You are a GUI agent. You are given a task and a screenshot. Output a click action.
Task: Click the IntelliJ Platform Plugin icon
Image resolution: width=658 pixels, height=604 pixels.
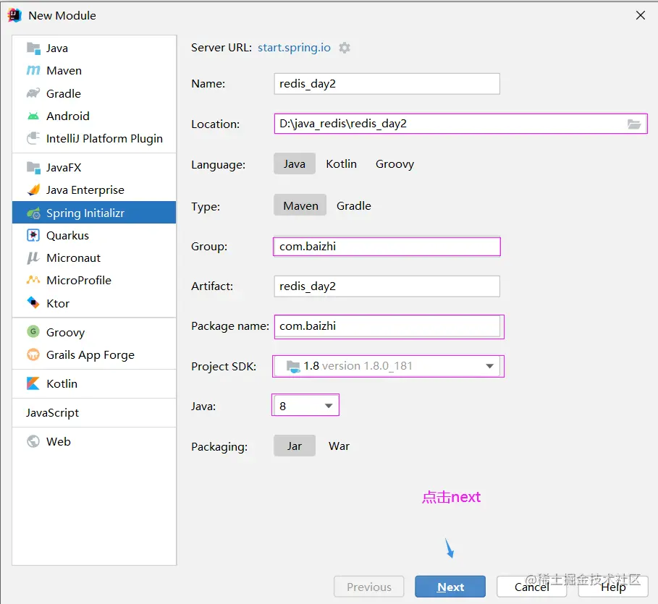[x=33, y=138]
